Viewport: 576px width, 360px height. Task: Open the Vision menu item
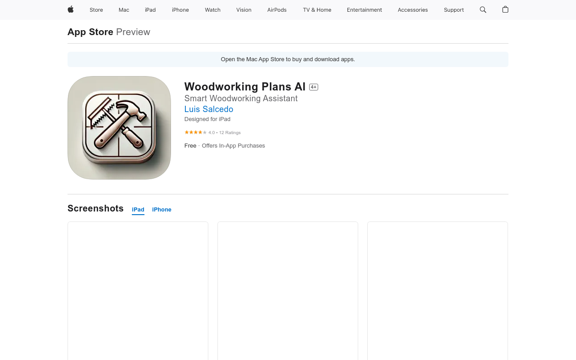click(x=244, y=10)
